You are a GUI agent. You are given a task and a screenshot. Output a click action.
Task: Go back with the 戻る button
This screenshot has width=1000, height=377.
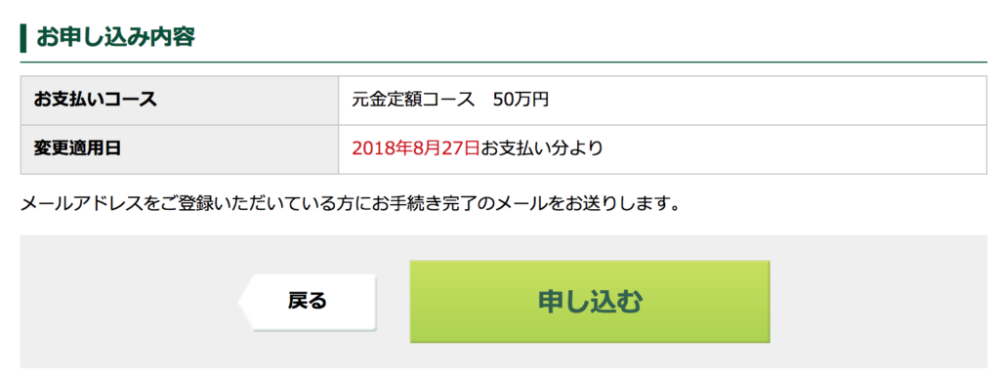308,302
